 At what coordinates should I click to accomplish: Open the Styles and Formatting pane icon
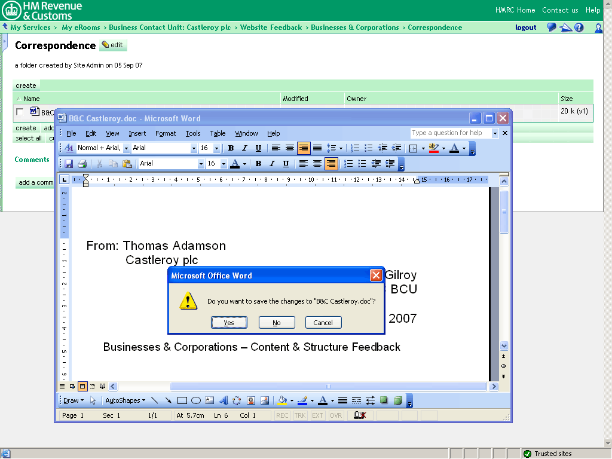pyautogui.click(x=69, y=148)
